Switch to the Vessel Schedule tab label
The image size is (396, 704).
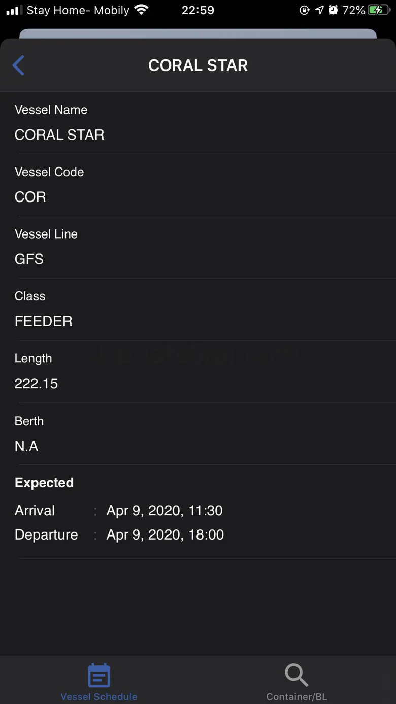pyautogui.click(x=99, y=697)
